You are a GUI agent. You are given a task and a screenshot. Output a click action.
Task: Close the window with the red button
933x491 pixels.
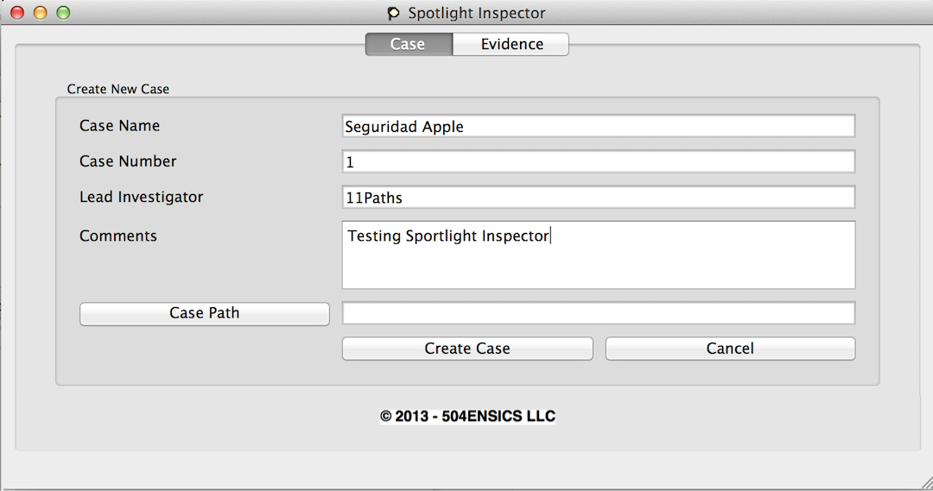[17, 13]
